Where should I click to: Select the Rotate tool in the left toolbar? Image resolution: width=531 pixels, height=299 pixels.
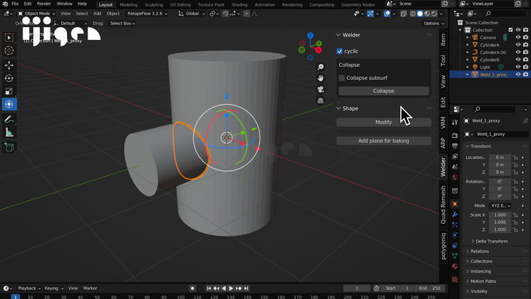pyautogui.click(x=9, y=78)
